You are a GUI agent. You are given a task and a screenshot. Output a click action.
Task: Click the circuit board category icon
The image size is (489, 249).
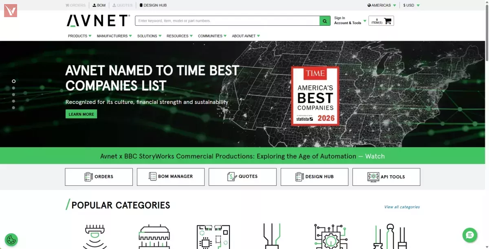(213, 237)
